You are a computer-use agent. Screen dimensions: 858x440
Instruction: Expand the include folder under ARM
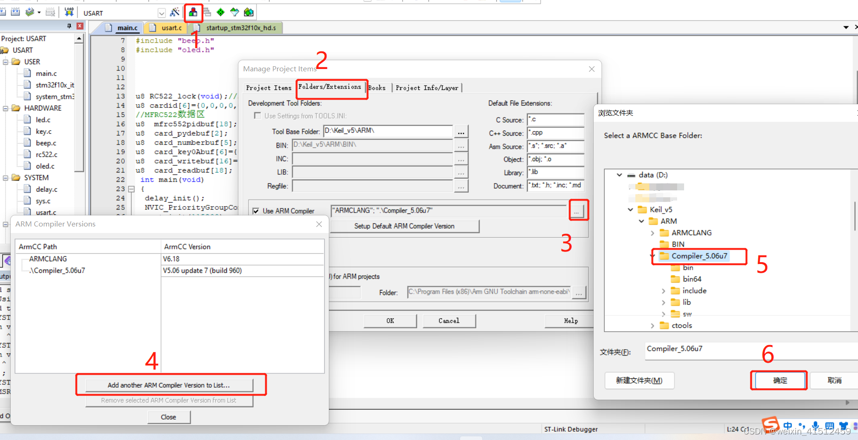point(664,290)
